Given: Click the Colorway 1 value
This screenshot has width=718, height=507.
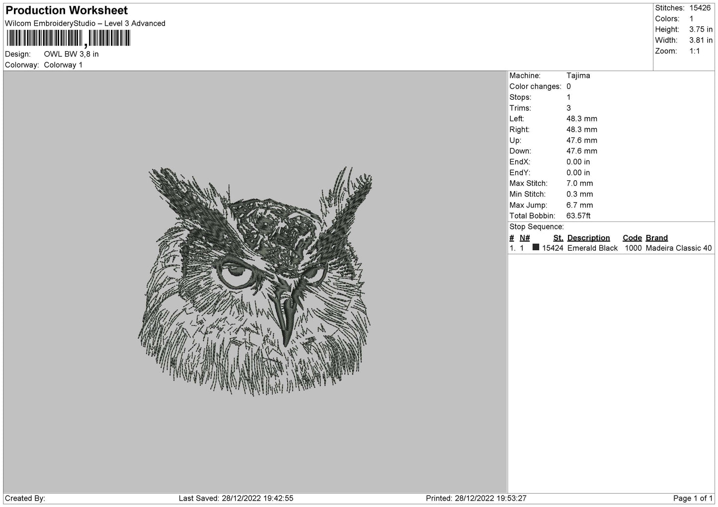Looking at the screenshot, I should tap(63, 65).
